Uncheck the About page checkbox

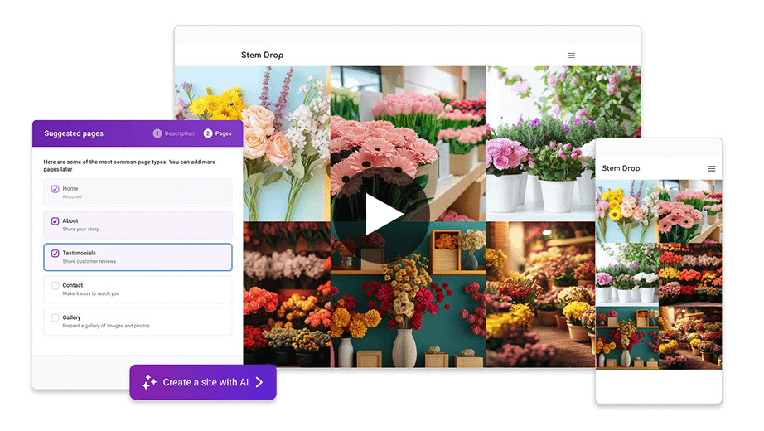[x=56, y=221]
